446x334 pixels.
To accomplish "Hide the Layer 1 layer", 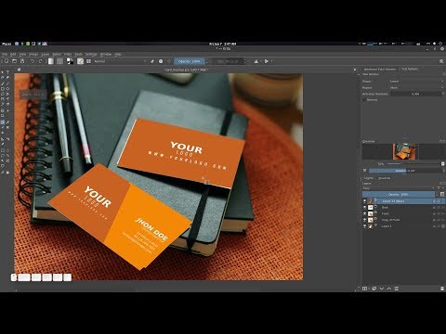I will tap(364, 226).
